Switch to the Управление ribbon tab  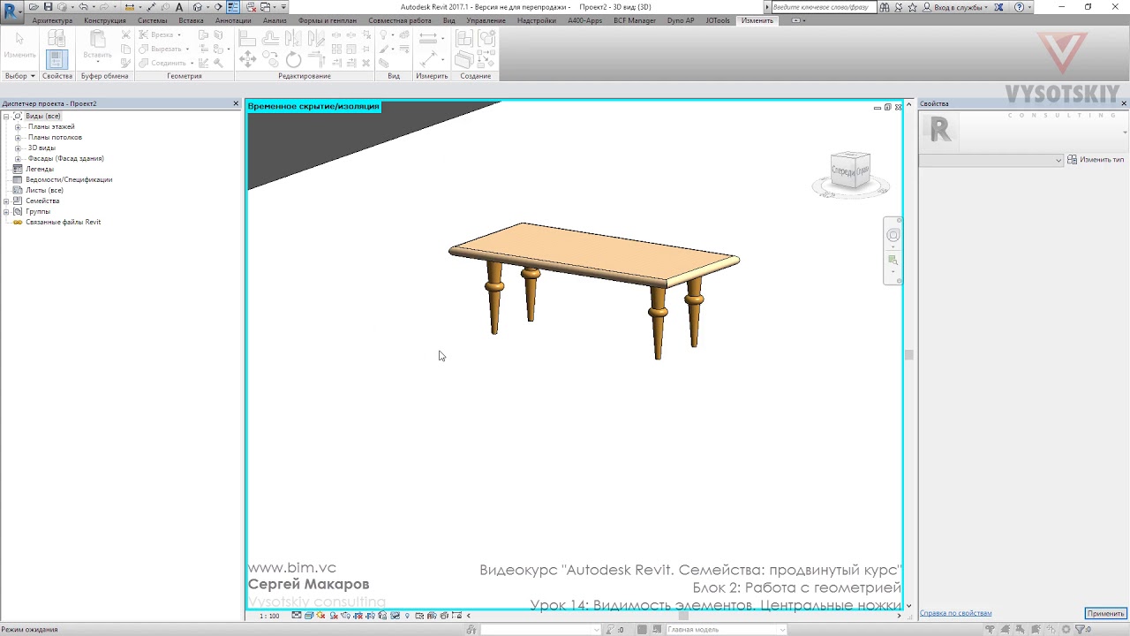486,20
